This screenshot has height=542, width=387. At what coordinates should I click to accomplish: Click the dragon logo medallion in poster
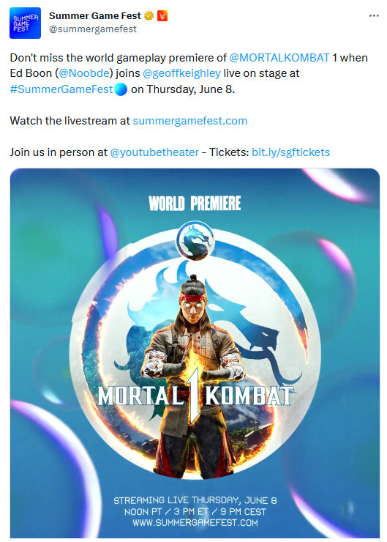(x=195, y=240)
